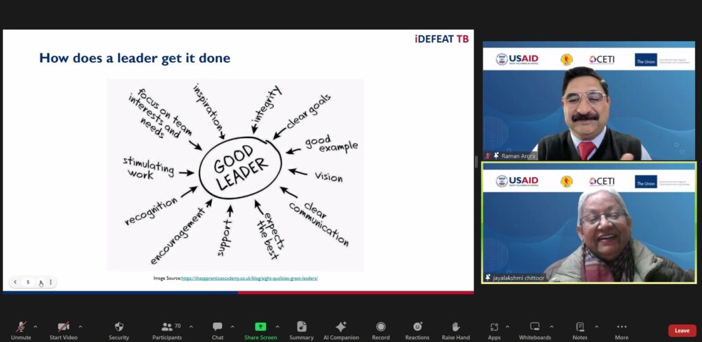Open the More menu

coord(621,328)
